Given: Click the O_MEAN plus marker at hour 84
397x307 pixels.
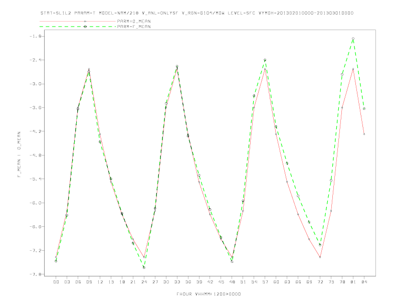Looking at the screenshot, I should coord(364,134).
